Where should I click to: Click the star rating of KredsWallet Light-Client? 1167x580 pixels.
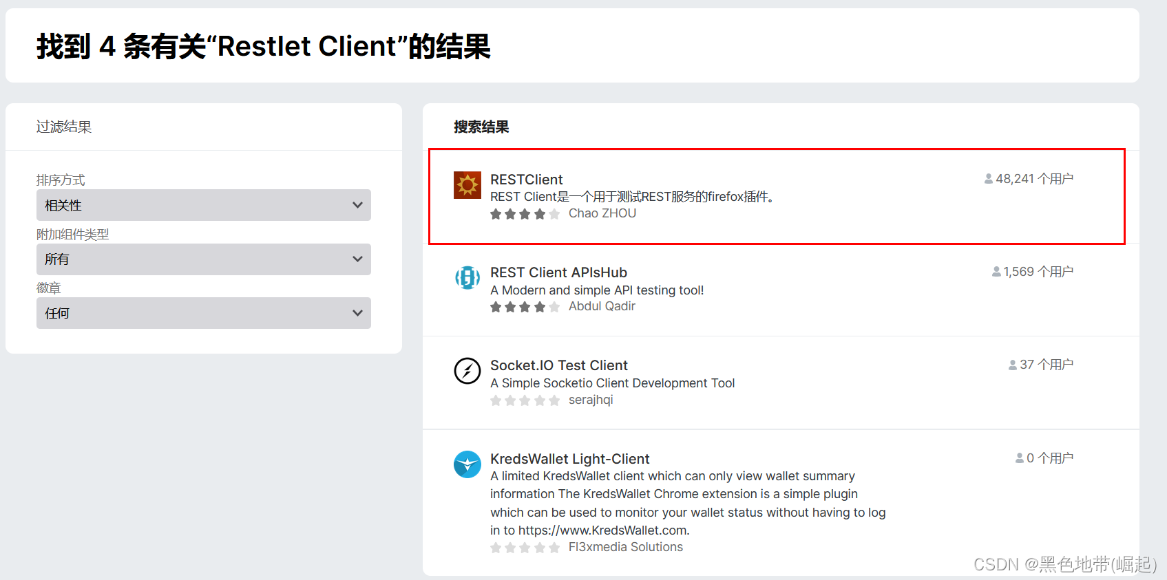pos(525,548)
